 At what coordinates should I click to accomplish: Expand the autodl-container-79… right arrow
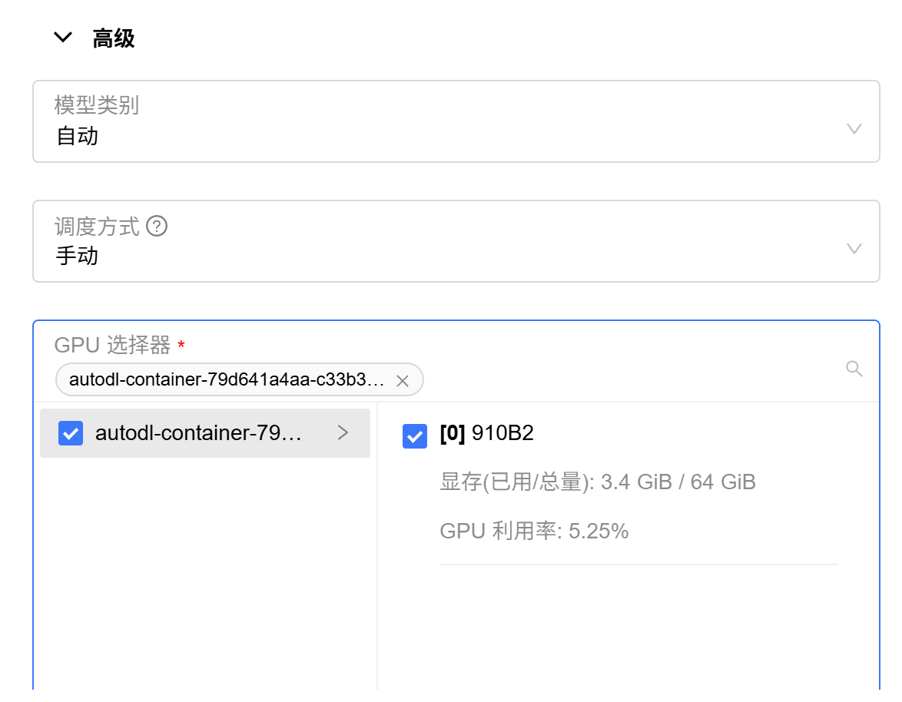click(343, 433)
